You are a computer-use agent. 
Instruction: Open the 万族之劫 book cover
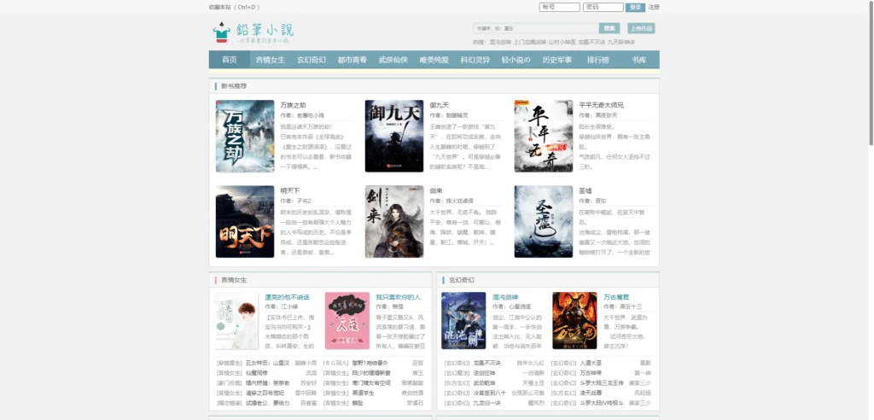(x=245, y=136)
